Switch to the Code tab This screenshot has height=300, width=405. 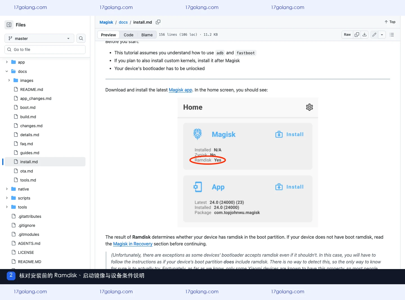point(129,35)
